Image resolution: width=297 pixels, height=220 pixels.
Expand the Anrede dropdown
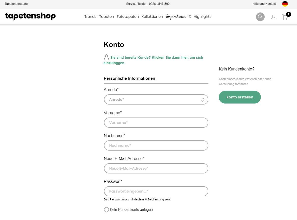(x=156, y=99)
